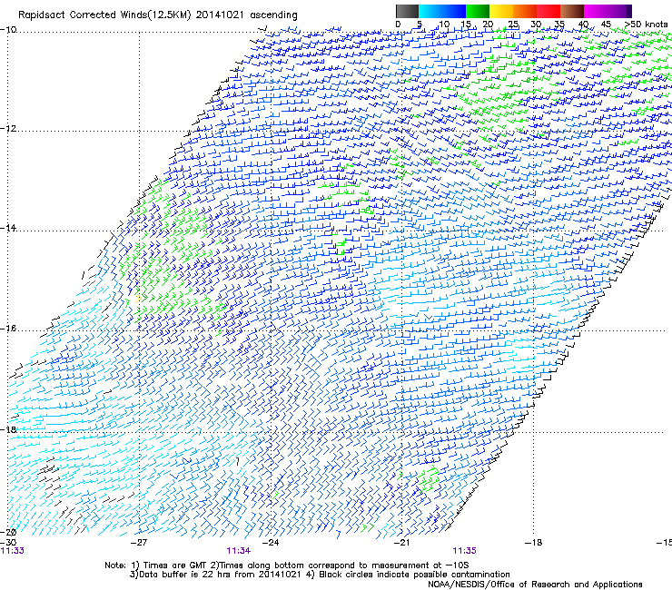Click the legend value '10'

pyautogui.click(x=444, y=25)
